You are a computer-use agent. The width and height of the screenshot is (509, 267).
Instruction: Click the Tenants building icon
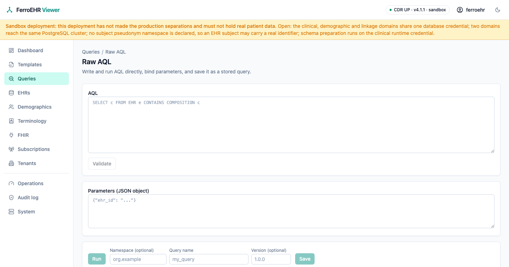point(11,163)
